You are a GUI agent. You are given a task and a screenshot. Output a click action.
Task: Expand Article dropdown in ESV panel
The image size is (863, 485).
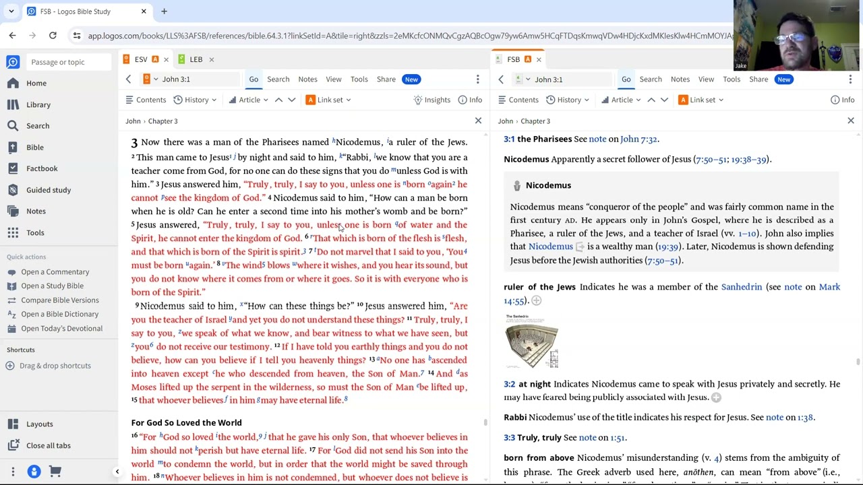tap(248, 100)
